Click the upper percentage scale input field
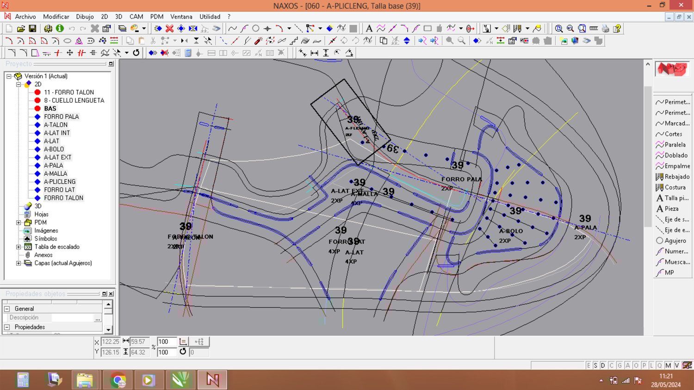Screen dimensions: 694x390 pos(166,342)
